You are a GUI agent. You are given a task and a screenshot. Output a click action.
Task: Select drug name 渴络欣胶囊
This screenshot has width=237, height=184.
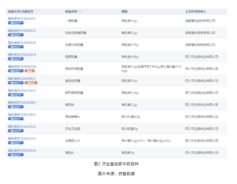73,81
